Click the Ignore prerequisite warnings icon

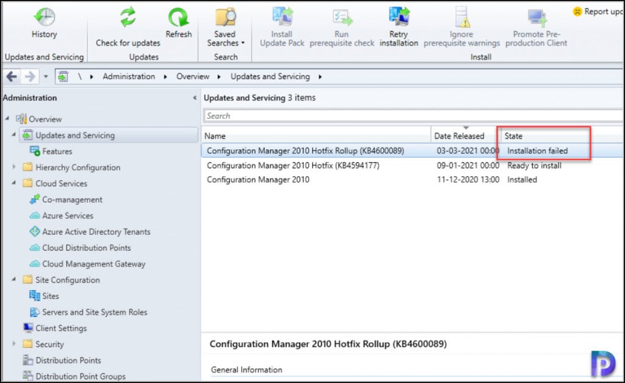462,17
